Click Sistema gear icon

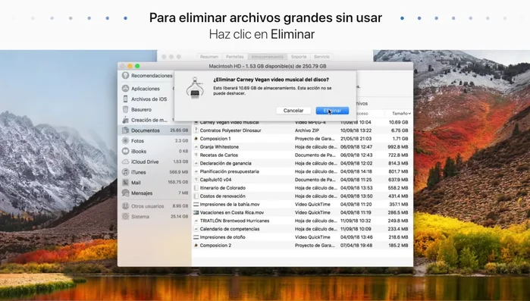click(125, 217)
